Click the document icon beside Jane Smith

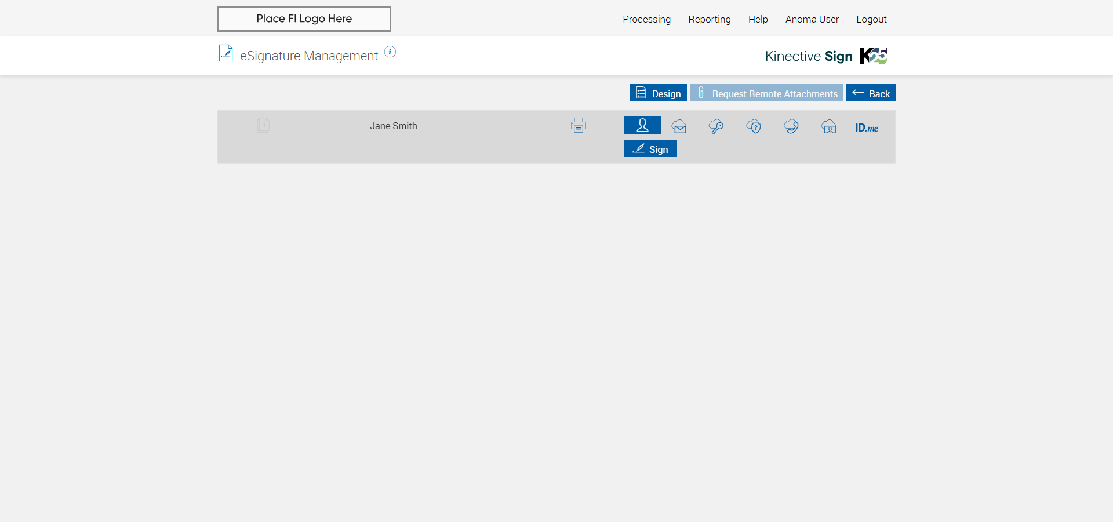coord(263,125)
